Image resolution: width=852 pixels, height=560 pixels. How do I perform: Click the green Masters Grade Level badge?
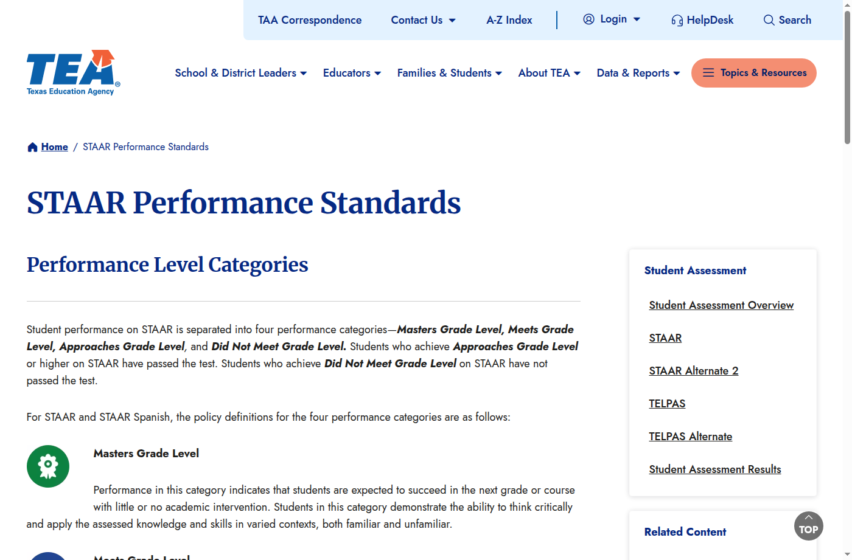(x=48, y=466)
